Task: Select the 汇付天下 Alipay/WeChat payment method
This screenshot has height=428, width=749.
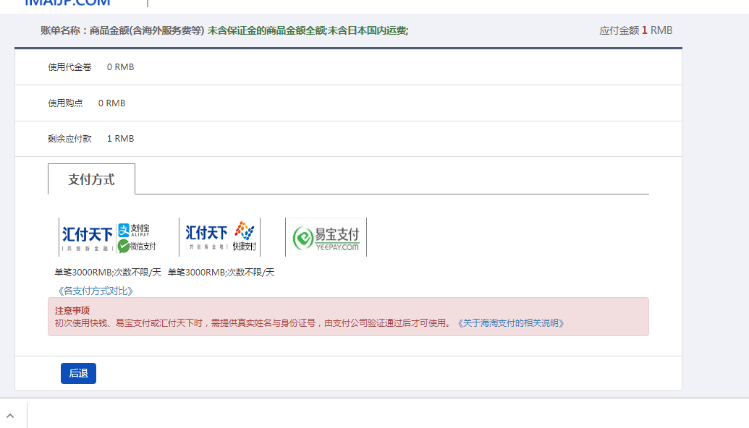Action: (110, 236)
